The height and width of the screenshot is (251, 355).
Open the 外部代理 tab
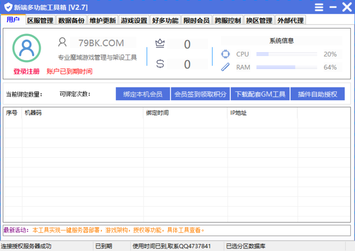(x=290, y=21)
